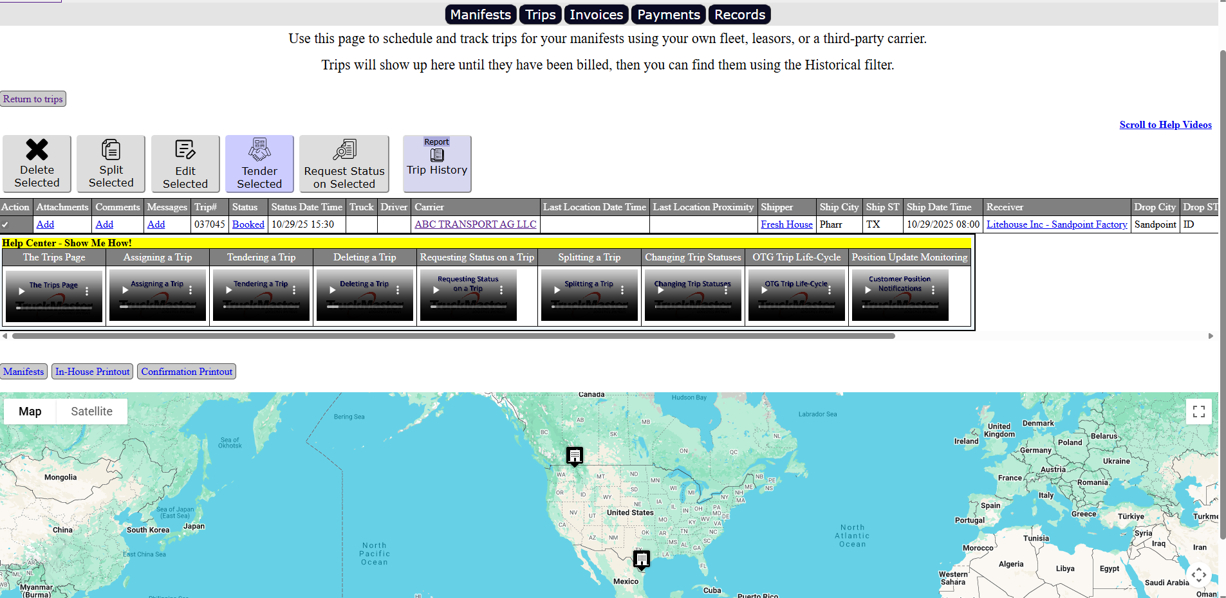
Task: Toggle fullscreen view on the map
Action: click(1198, 412)
